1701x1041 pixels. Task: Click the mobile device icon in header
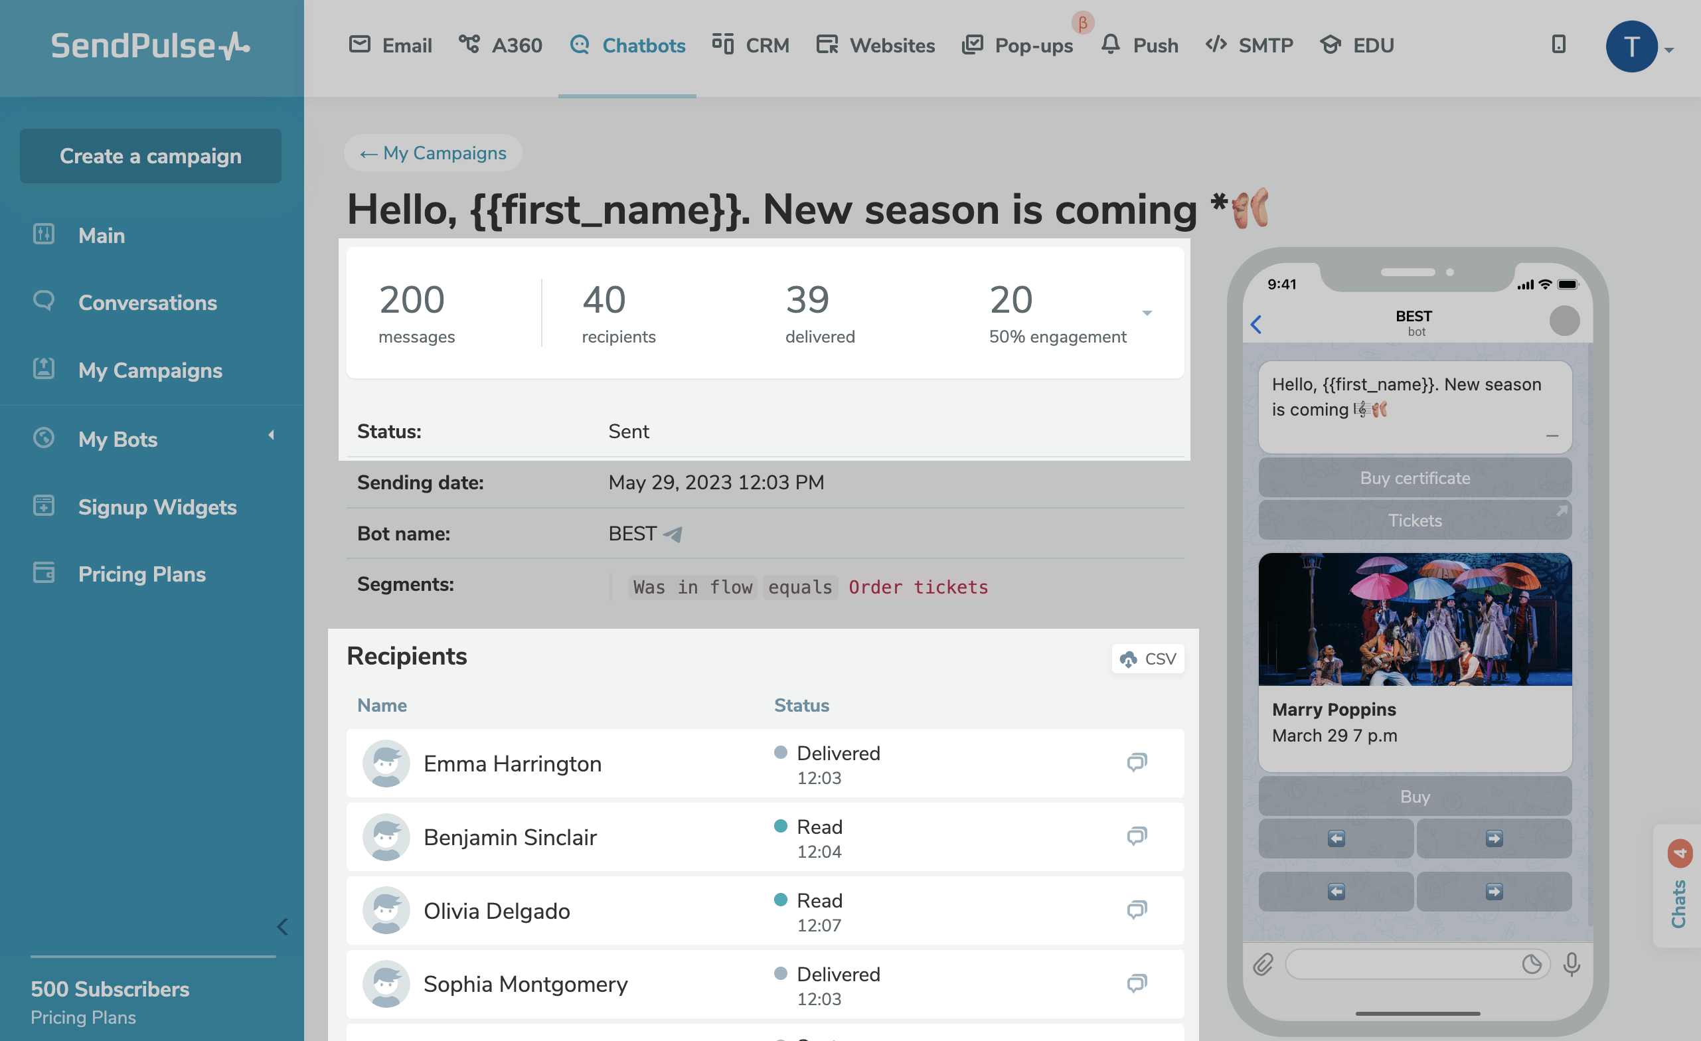point(1558,45)
